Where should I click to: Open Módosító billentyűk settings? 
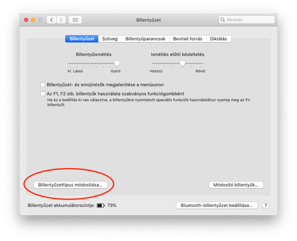coord(236,185)
